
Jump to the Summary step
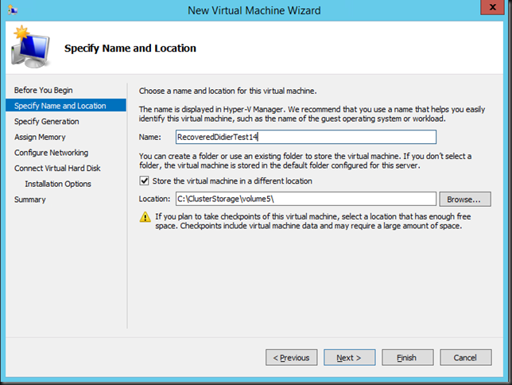tap(30, 200)
